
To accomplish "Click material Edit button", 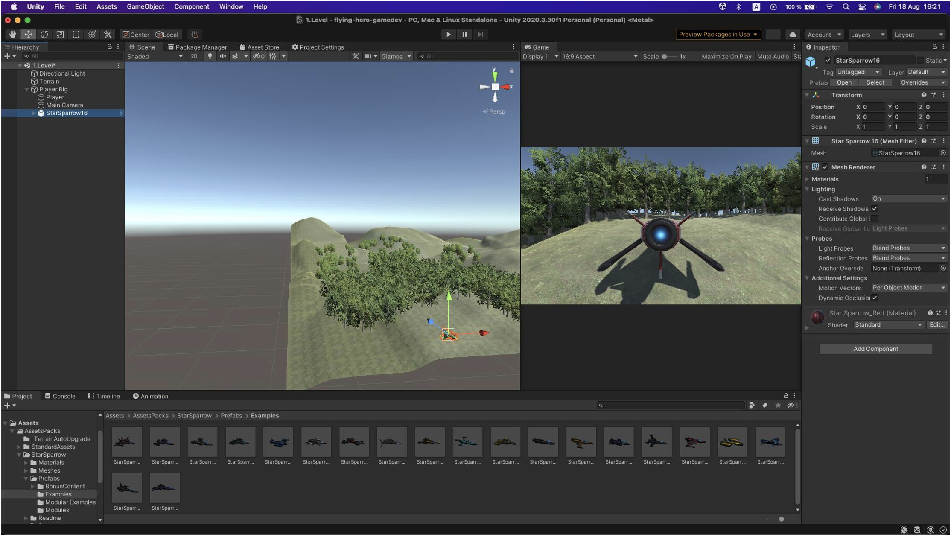I will click(x=937, y=325).
